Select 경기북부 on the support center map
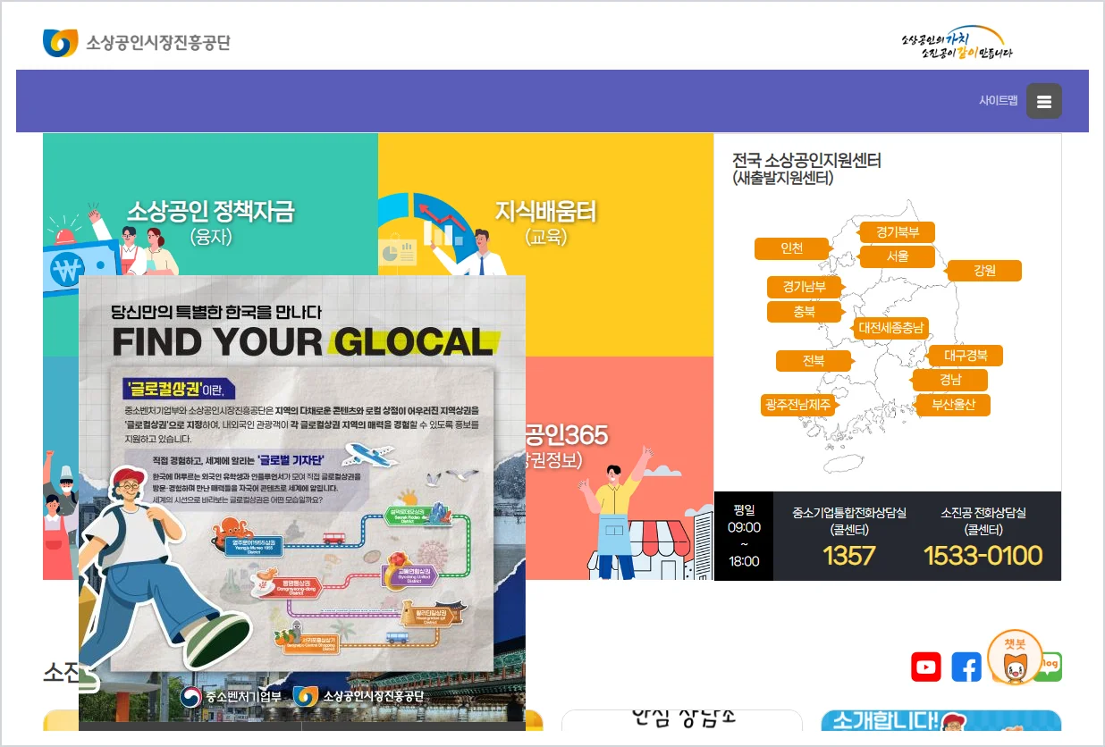This screenshot has width=1105, height=747. [897, 232]
